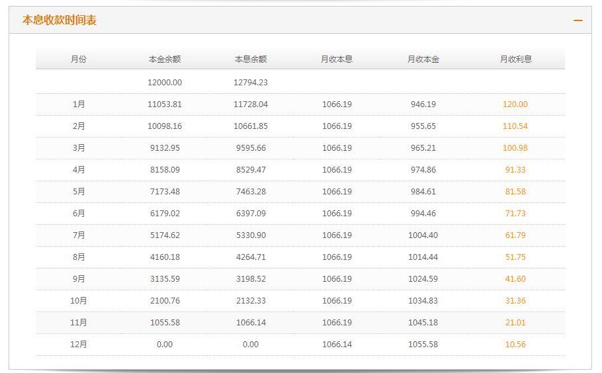This screenshot has height=373, width=602.
Task: Select monthly principal 1004.40
Action: pyautogui.click(x=423, y=235)
